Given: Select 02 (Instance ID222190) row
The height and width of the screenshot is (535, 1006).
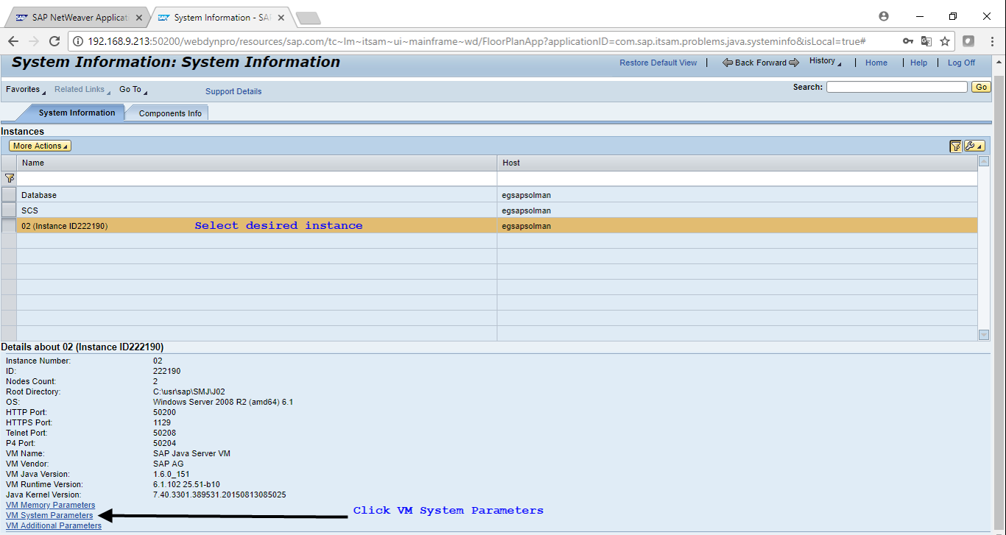Looking at the screenshot, I should [489, 226].
